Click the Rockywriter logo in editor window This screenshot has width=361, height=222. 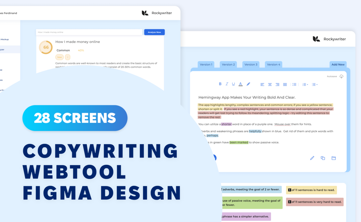tap(329, 39)
